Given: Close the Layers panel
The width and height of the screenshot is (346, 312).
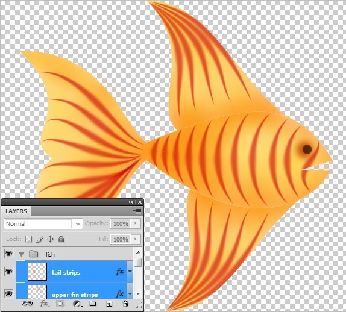Looking at the screenshot, I should 140,202.
